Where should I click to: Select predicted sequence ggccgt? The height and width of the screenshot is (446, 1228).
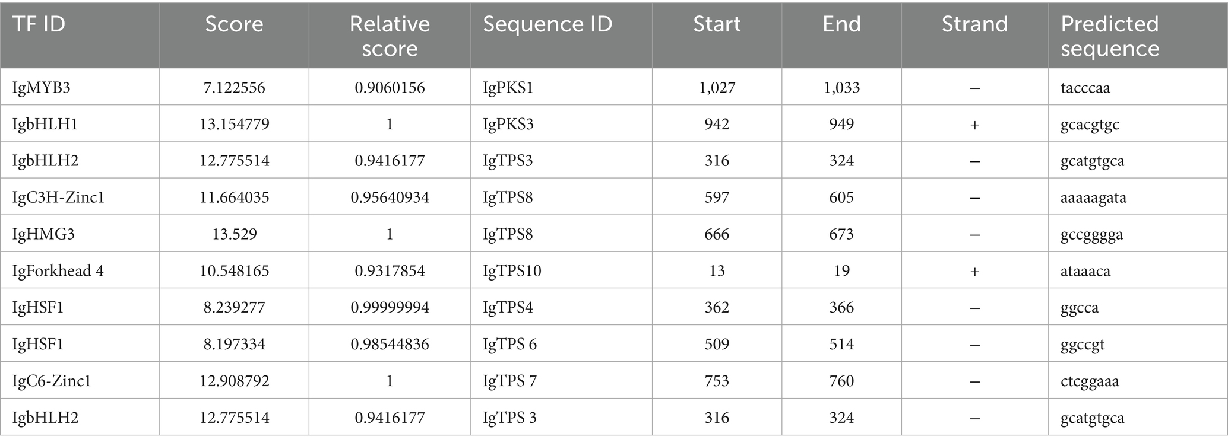[x=1082, y=345]
